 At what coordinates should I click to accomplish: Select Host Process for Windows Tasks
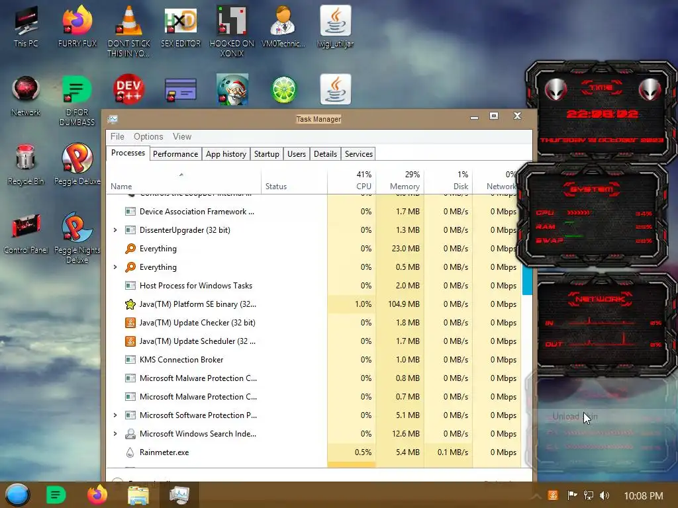313,286
